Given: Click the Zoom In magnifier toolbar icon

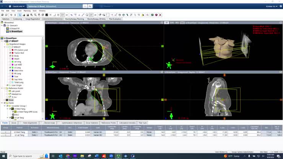Looking at the screenshot, I should [x=31, y=15].
